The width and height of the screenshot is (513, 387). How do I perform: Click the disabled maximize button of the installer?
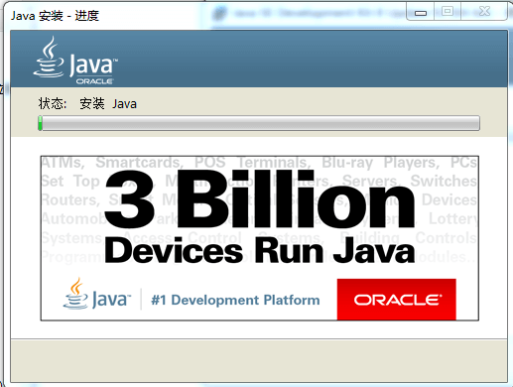pos(448,12)
